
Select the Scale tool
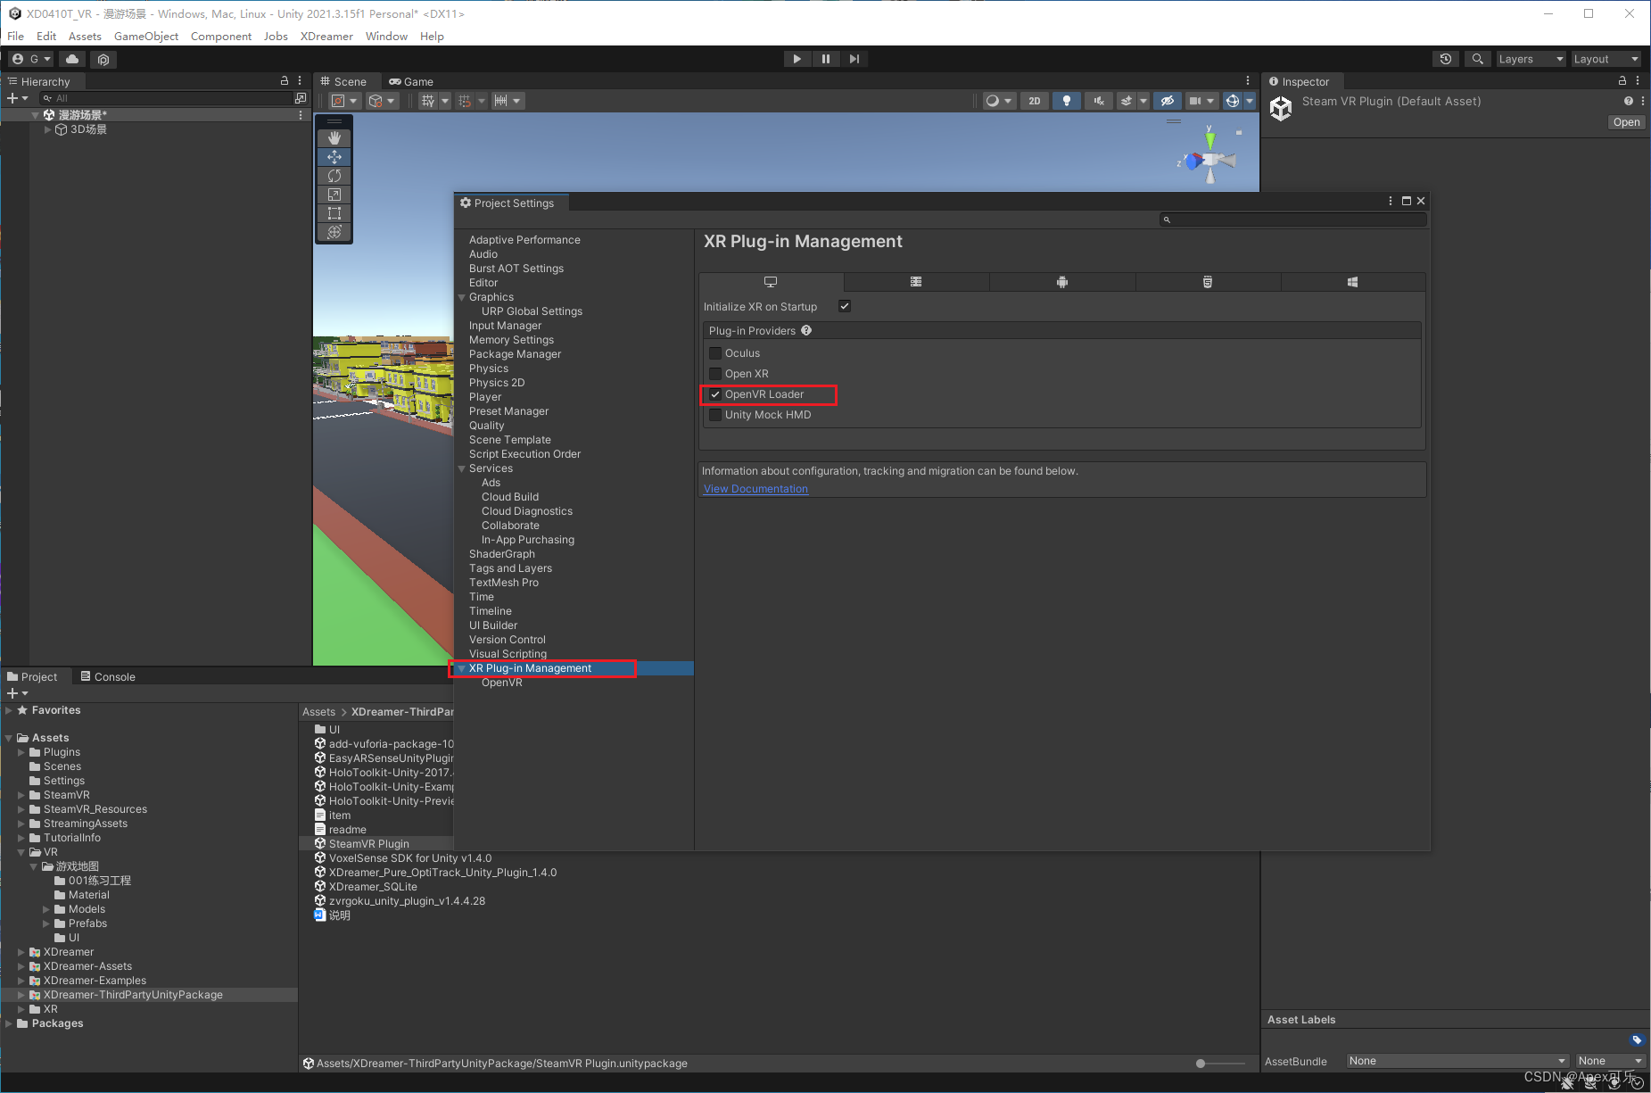(334, 195)
